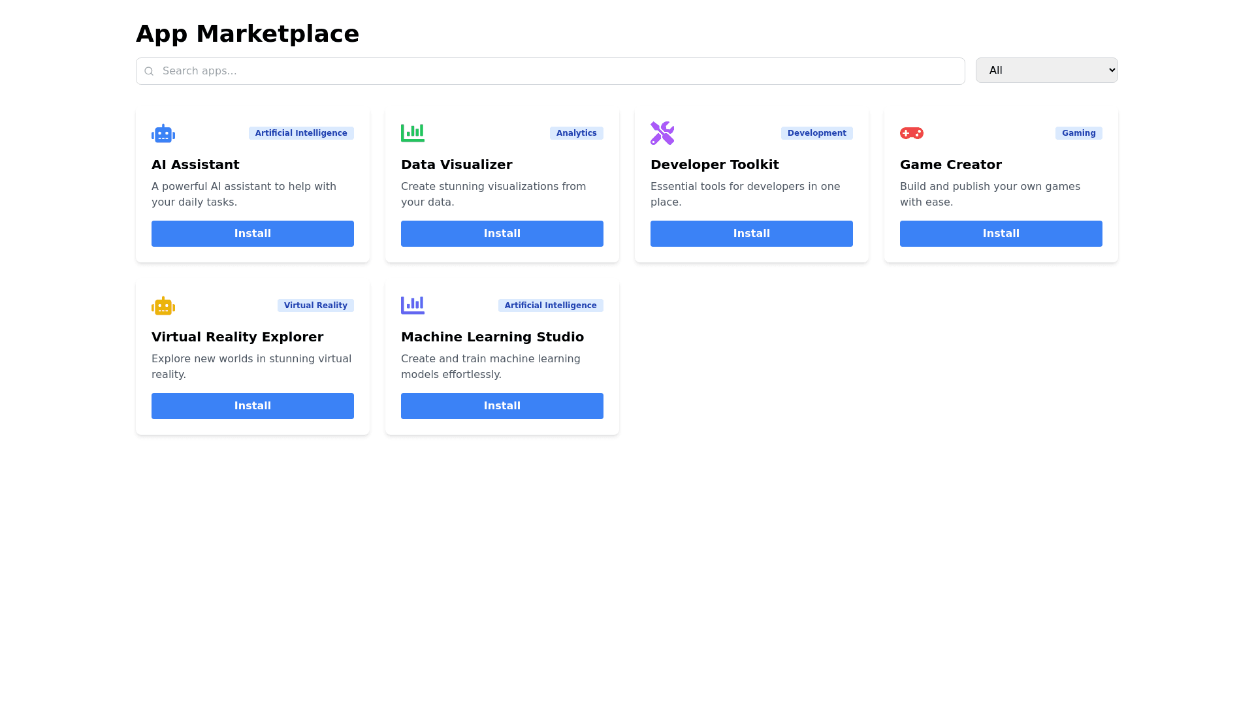Screen dimensions: 1254x705
Task: Click the Virtual Reality category badge
Action: tap(315, 305)
